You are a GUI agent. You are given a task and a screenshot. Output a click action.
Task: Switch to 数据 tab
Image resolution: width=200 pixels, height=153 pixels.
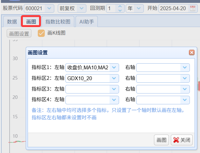pos(12,22)
